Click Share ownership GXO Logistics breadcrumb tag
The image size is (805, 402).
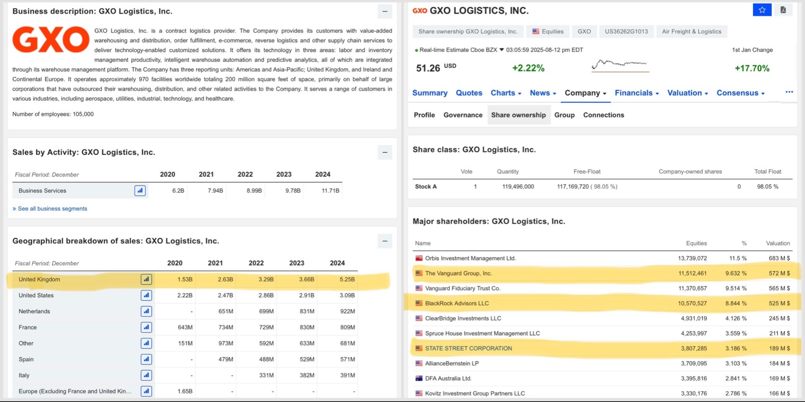tap(468, 31)
